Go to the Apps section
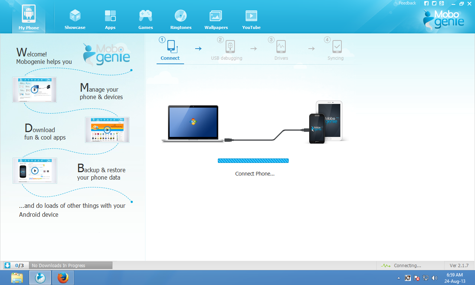The image size is (475, 285). tap(110, 19)
